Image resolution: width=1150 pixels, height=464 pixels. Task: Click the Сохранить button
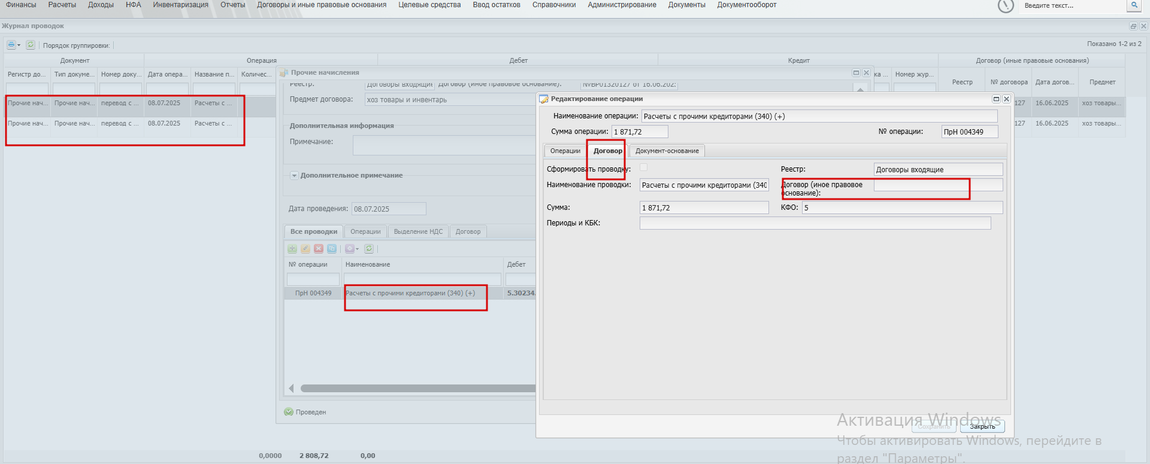click(934, 426)
